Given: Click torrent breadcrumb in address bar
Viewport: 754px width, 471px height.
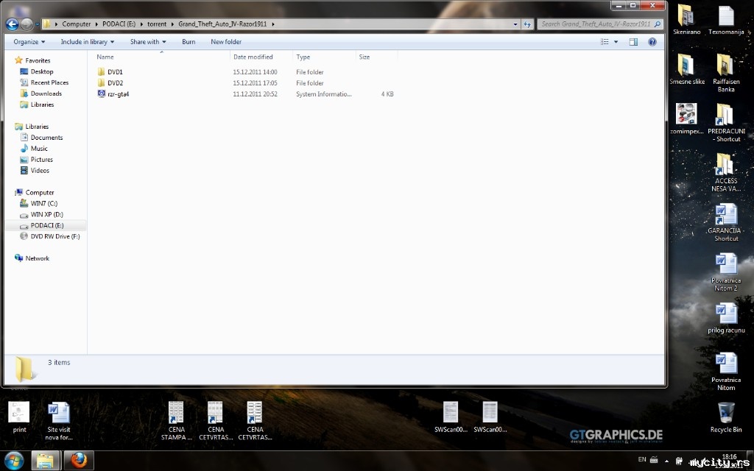Looking at the screenshot, I should coord(157,24).
